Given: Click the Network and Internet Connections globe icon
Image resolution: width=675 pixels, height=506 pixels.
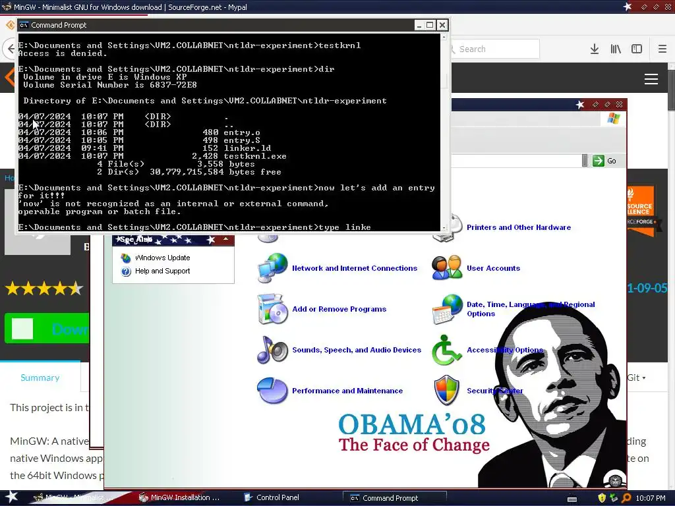Looking at the screenshot, I should point(272,267).
